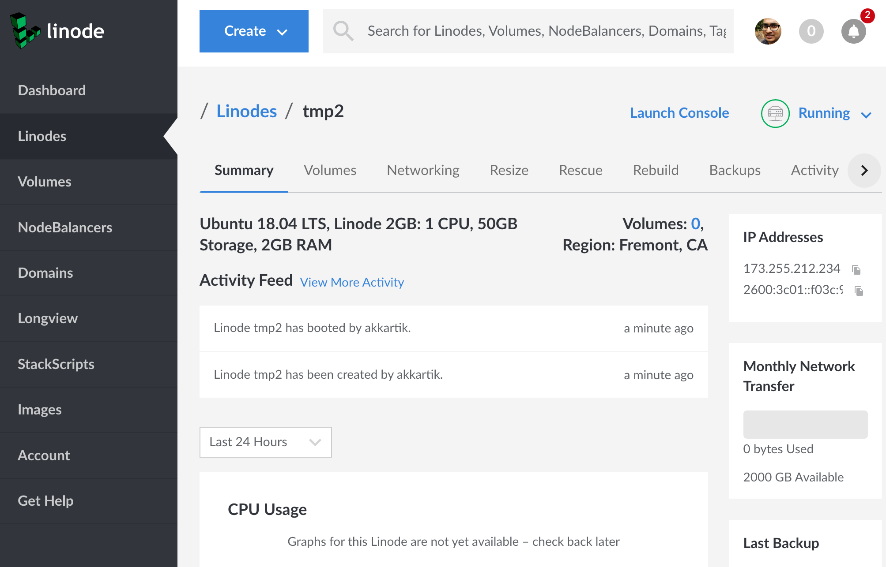Open Domains in the sidebar

pyautogui.click(x=89, y=273)
